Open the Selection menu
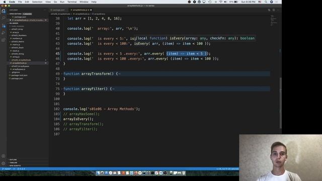Screen dimensions: 322x181 [x=37, y=2]
